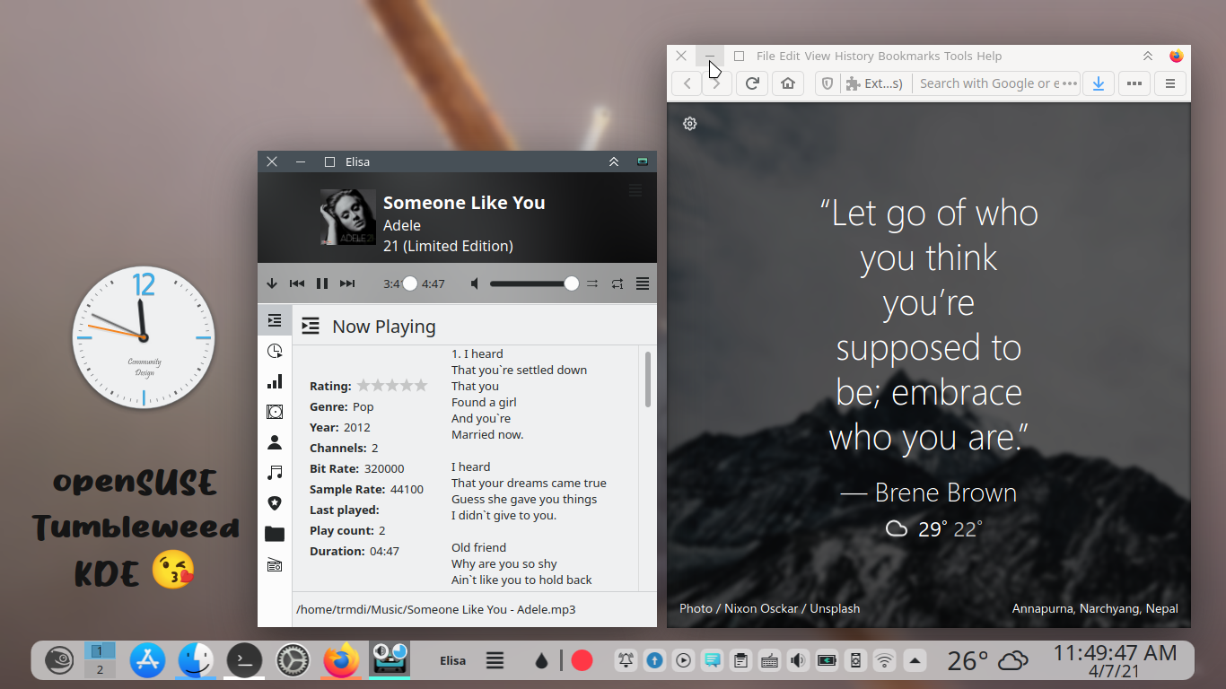This screenshot has width=1226, height=689.
Task: Adjust the Elisa volume slider
Action: coord(535,283)
